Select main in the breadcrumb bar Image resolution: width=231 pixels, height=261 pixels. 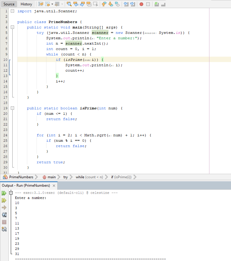click(52, 177)
